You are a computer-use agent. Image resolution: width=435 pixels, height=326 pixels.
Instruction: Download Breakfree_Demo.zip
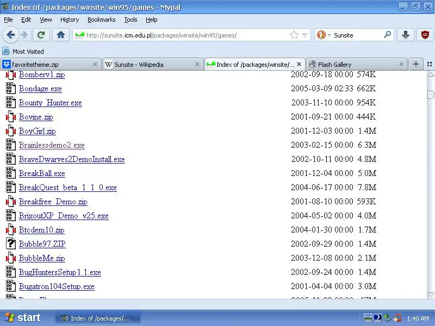pos(53,202)
